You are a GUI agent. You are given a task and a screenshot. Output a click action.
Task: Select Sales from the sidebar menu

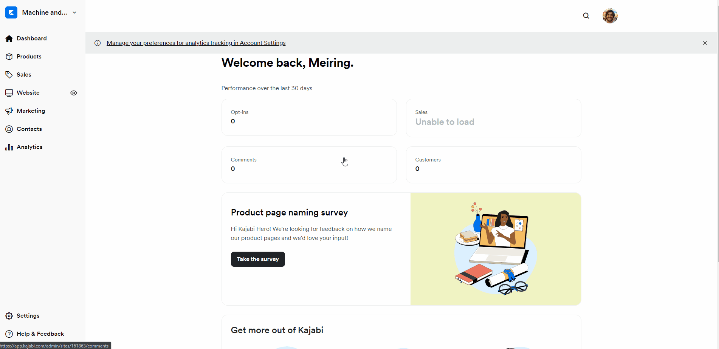(24, 74)
